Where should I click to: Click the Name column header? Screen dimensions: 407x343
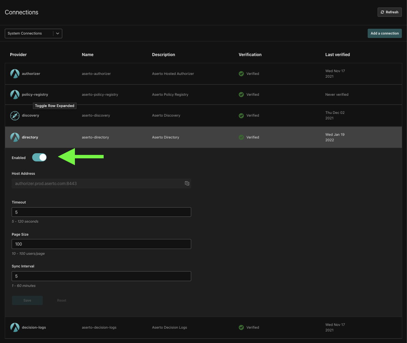click(88, 54)
